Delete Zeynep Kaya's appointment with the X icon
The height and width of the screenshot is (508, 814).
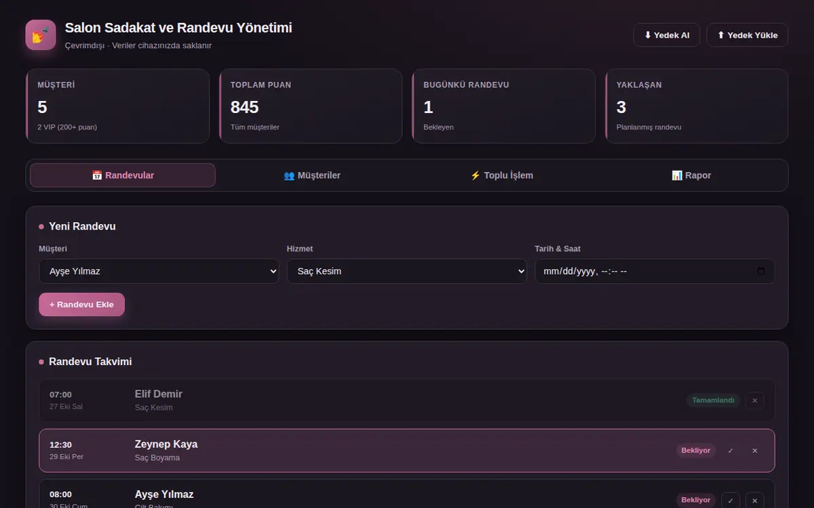coord(755,450)
